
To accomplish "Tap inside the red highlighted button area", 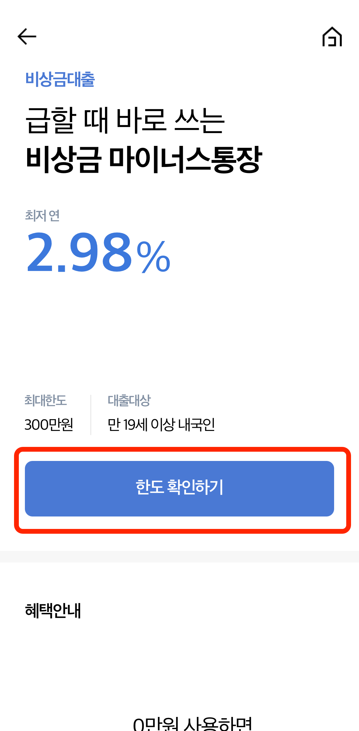I will pyautogui.click(x=179, y=488).
